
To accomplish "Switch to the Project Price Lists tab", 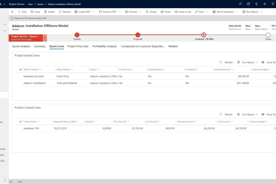I will [x=78, y=46].
